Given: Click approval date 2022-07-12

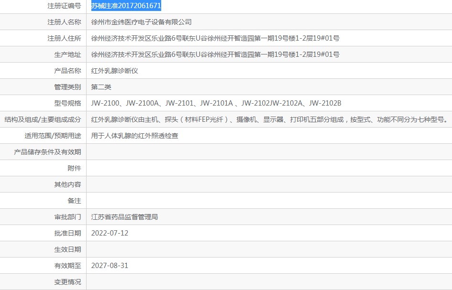Looking at the screenshot, I should coord(110,233).
